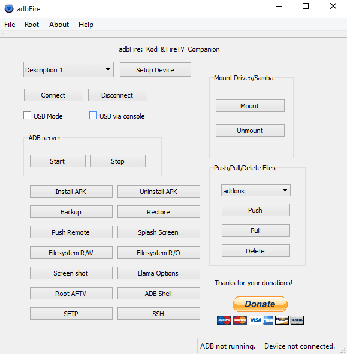Open the Help menu

86,25
